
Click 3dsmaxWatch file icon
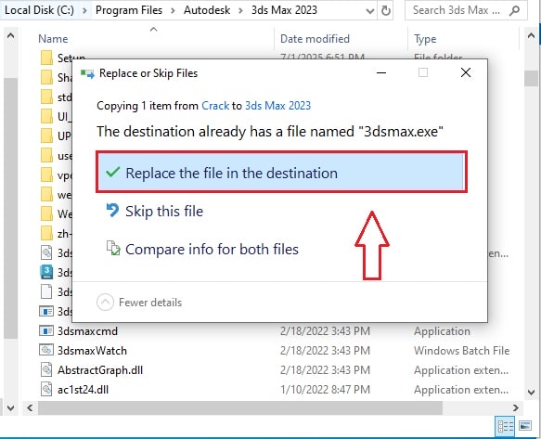tap(46, 350)
